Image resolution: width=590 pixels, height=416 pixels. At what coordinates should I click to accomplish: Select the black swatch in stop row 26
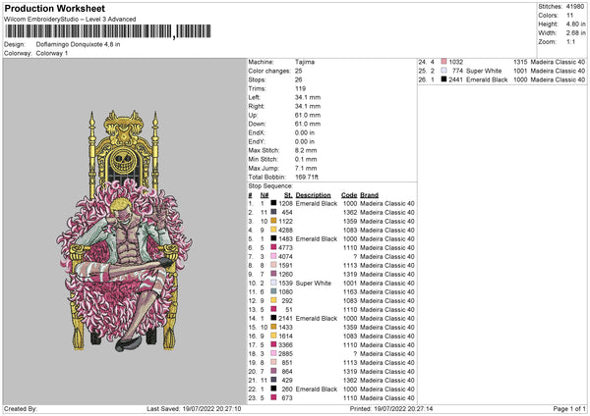click(x=444, y=79)
